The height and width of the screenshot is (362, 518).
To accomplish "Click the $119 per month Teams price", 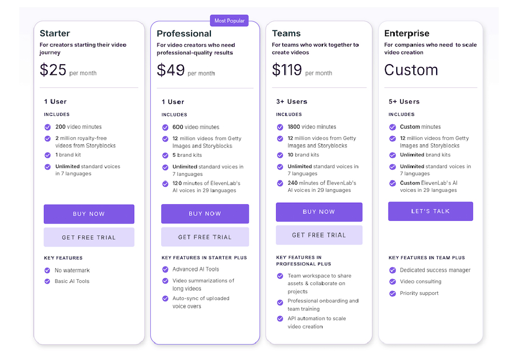I will (301, 70).
